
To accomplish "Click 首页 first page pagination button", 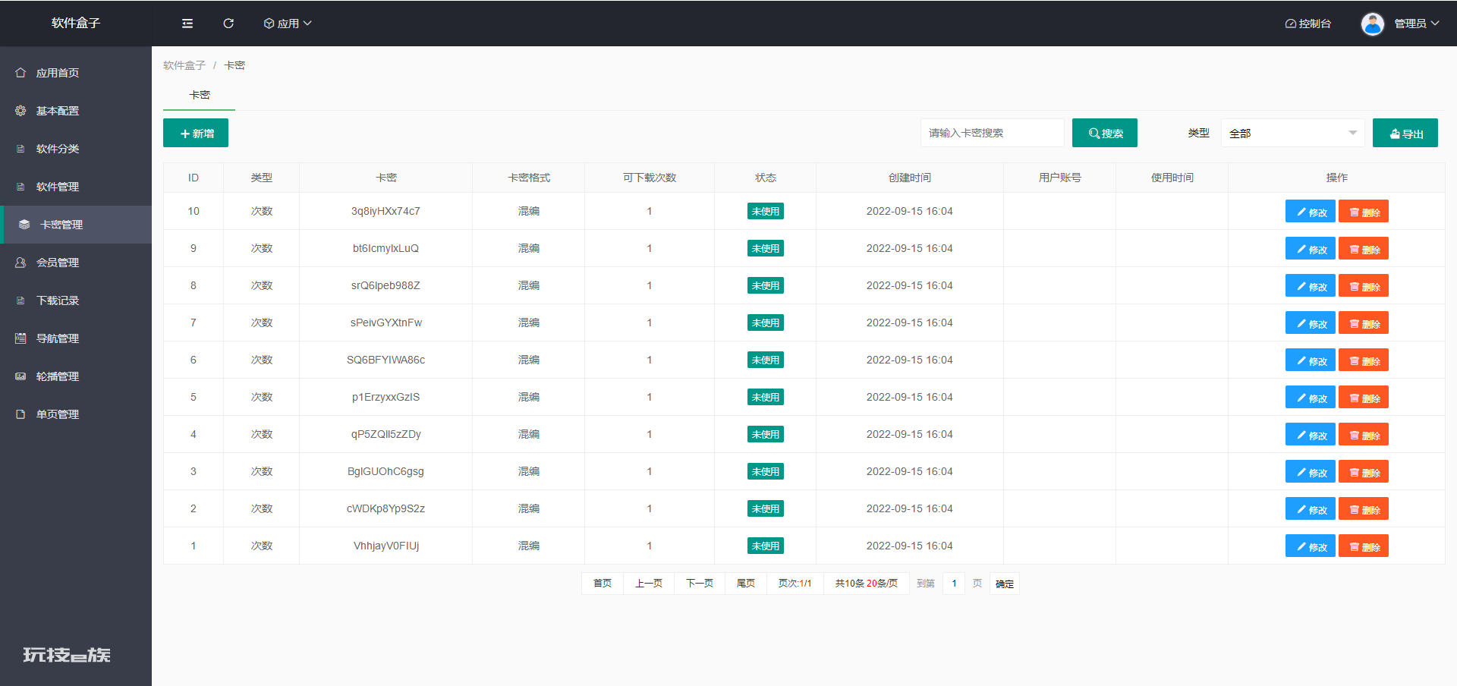I will tap(603, 584).
